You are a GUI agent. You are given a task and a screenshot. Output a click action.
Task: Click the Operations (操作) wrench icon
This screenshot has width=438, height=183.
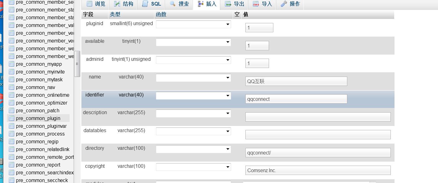284,4
